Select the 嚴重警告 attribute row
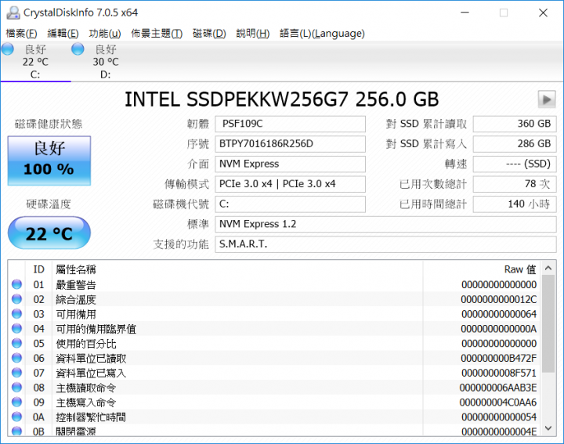This screenshot has width=564, height=444. pyautogui.click(x=275, y=284)
